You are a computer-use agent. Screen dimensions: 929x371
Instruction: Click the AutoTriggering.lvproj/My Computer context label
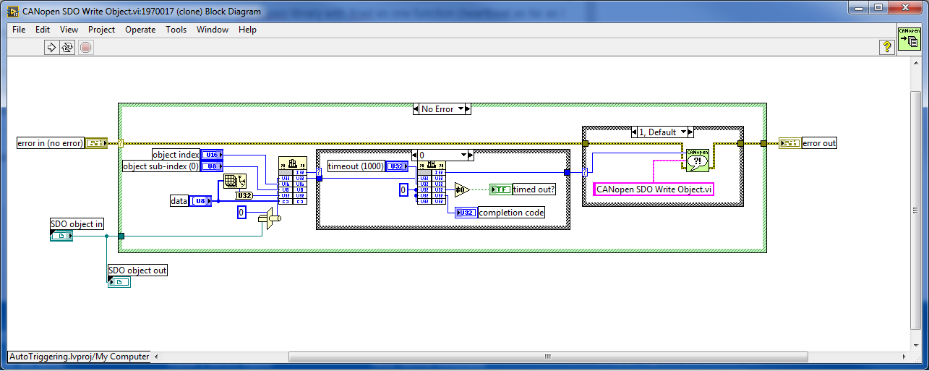point(79,357)
